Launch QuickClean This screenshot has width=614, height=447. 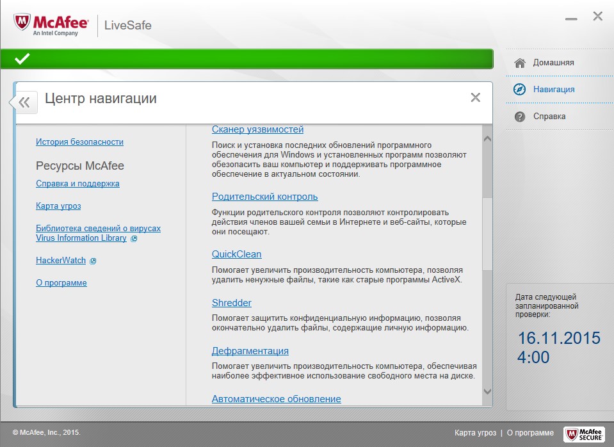point(236,254)
